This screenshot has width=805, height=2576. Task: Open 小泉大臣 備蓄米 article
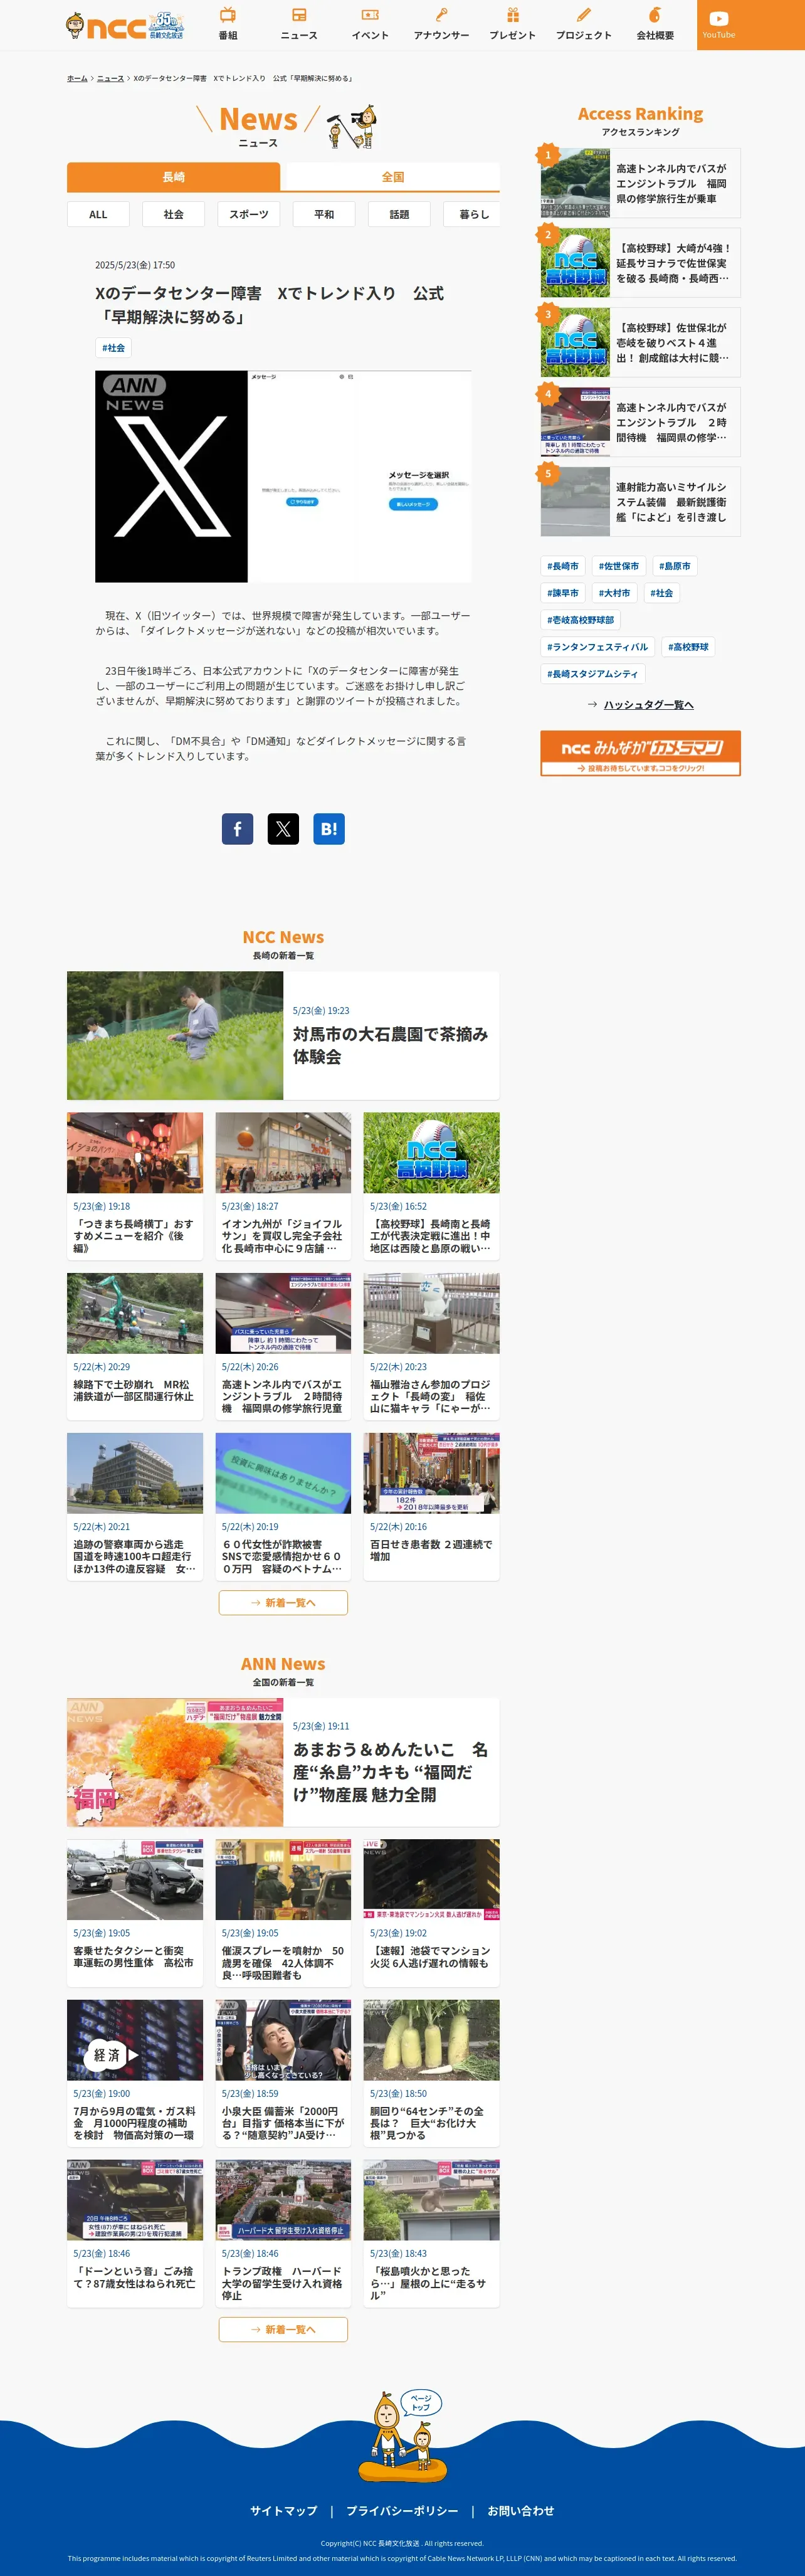click(x=283, y=2073)
